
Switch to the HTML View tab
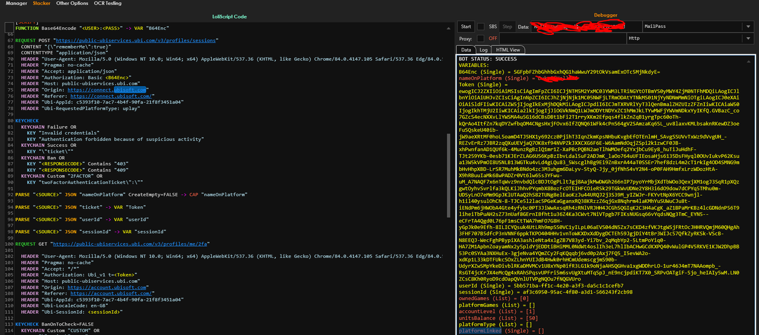(508, 50)
